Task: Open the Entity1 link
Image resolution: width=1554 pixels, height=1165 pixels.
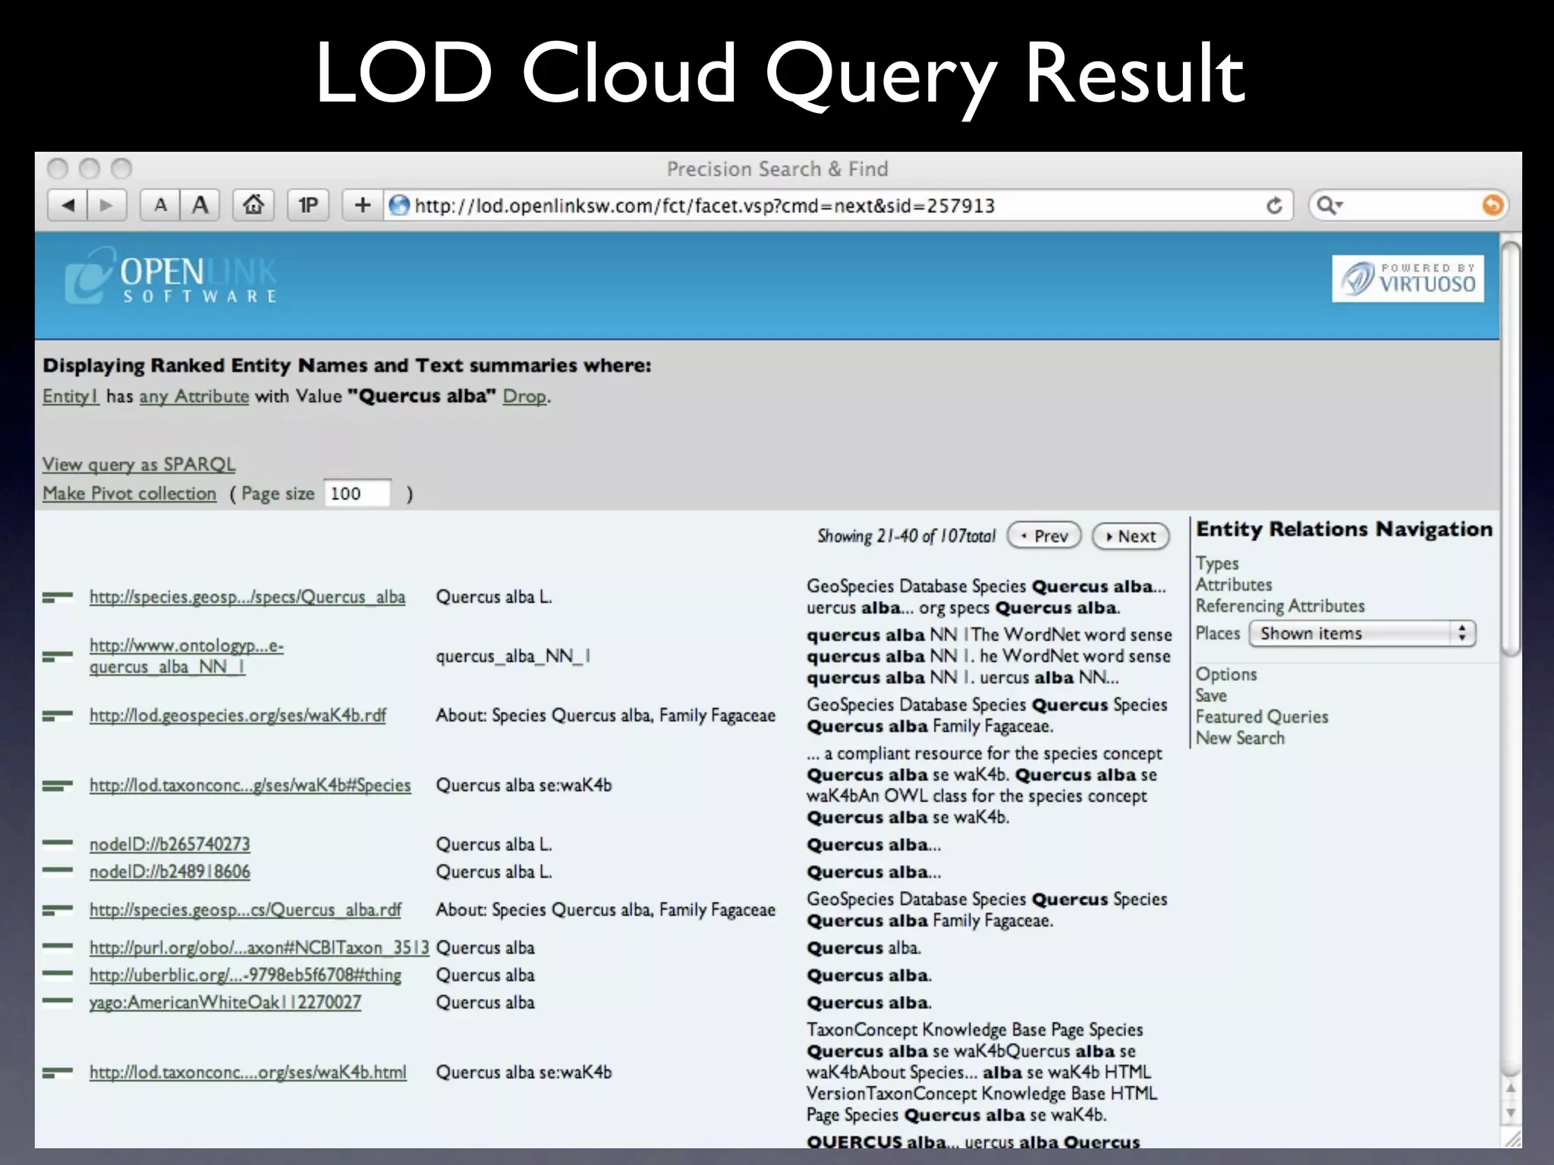Action: tap(71, 396)
